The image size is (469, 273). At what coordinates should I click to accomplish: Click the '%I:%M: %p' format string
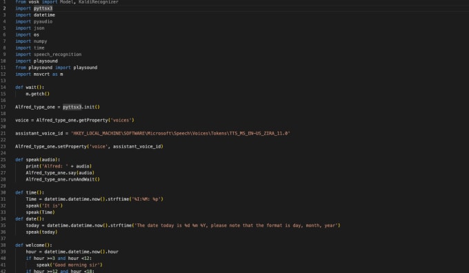(146, 199)
